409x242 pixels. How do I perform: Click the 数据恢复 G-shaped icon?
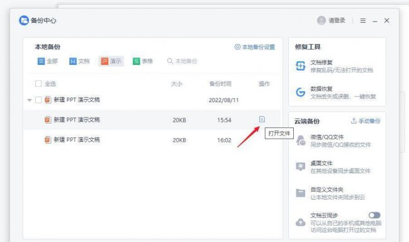point(300,92)
